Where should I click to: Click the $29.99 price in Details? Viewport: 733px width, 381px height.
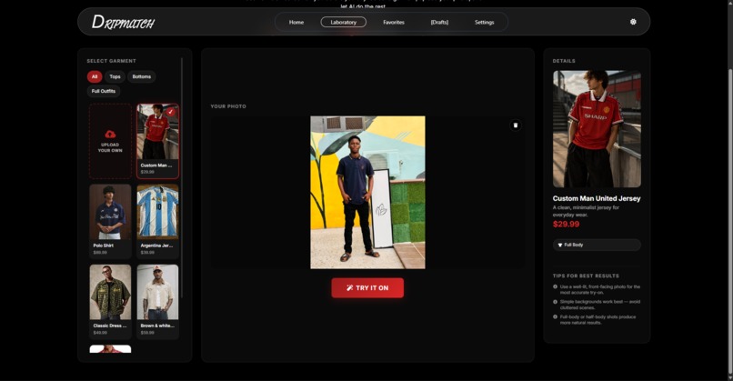(566, 224)
